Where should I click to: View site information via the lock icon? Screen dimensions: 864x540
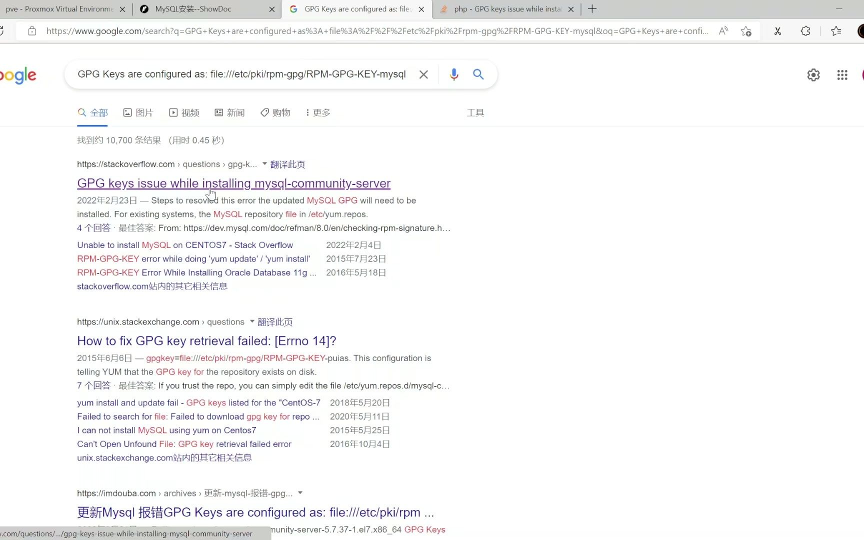tap(32, 31)
